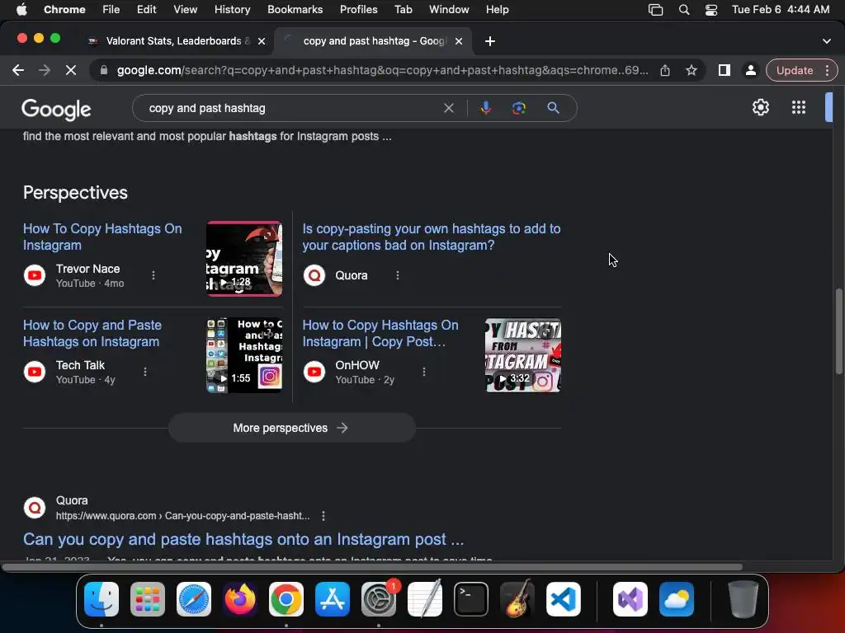Open the Window menu
The height and width of the screenshot is (633, 845).
pyautogui.click(x=449, y=10)
